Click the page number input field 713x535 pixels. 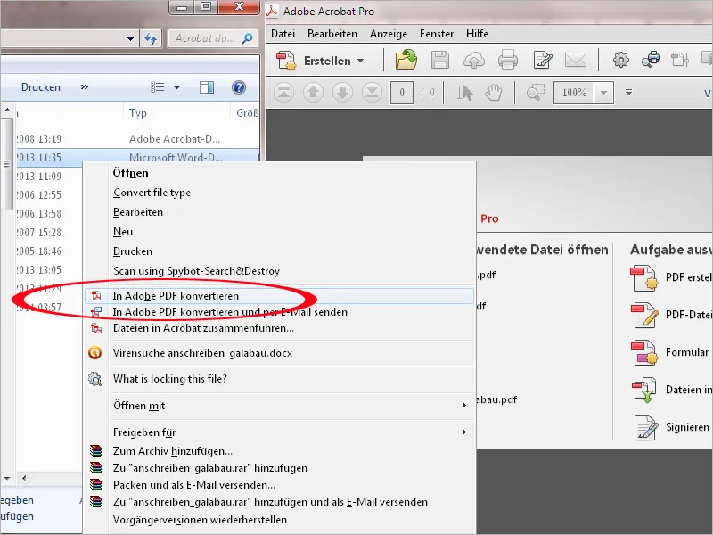pyautogui.click(x=402, y=93)
